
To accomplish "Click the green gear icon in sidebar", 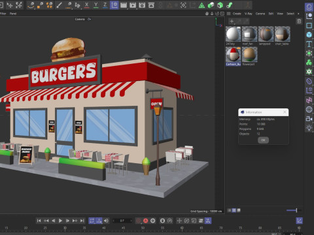I will pyautogui.click(x=309, y=72).
